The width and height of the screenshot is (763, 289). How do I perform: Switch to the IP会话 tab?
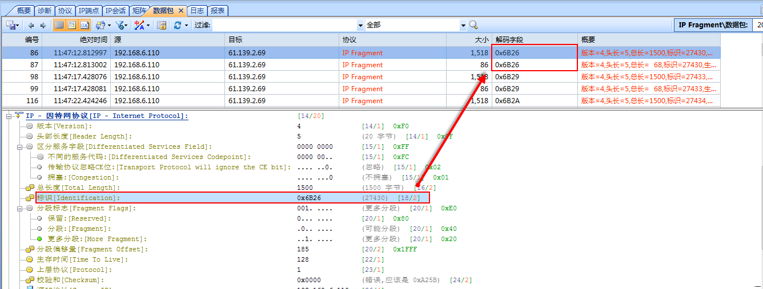pos(116,11)
